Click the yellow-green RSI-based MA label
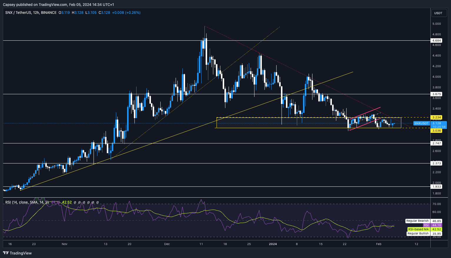Image resolution: width=451 pixels, height=258 pixels. [418, 229]
